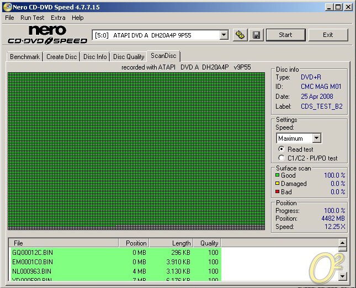356x288 pixels.
Task: Close the Nero CD-DVD Speed window
Action: (x=348, y=7)
